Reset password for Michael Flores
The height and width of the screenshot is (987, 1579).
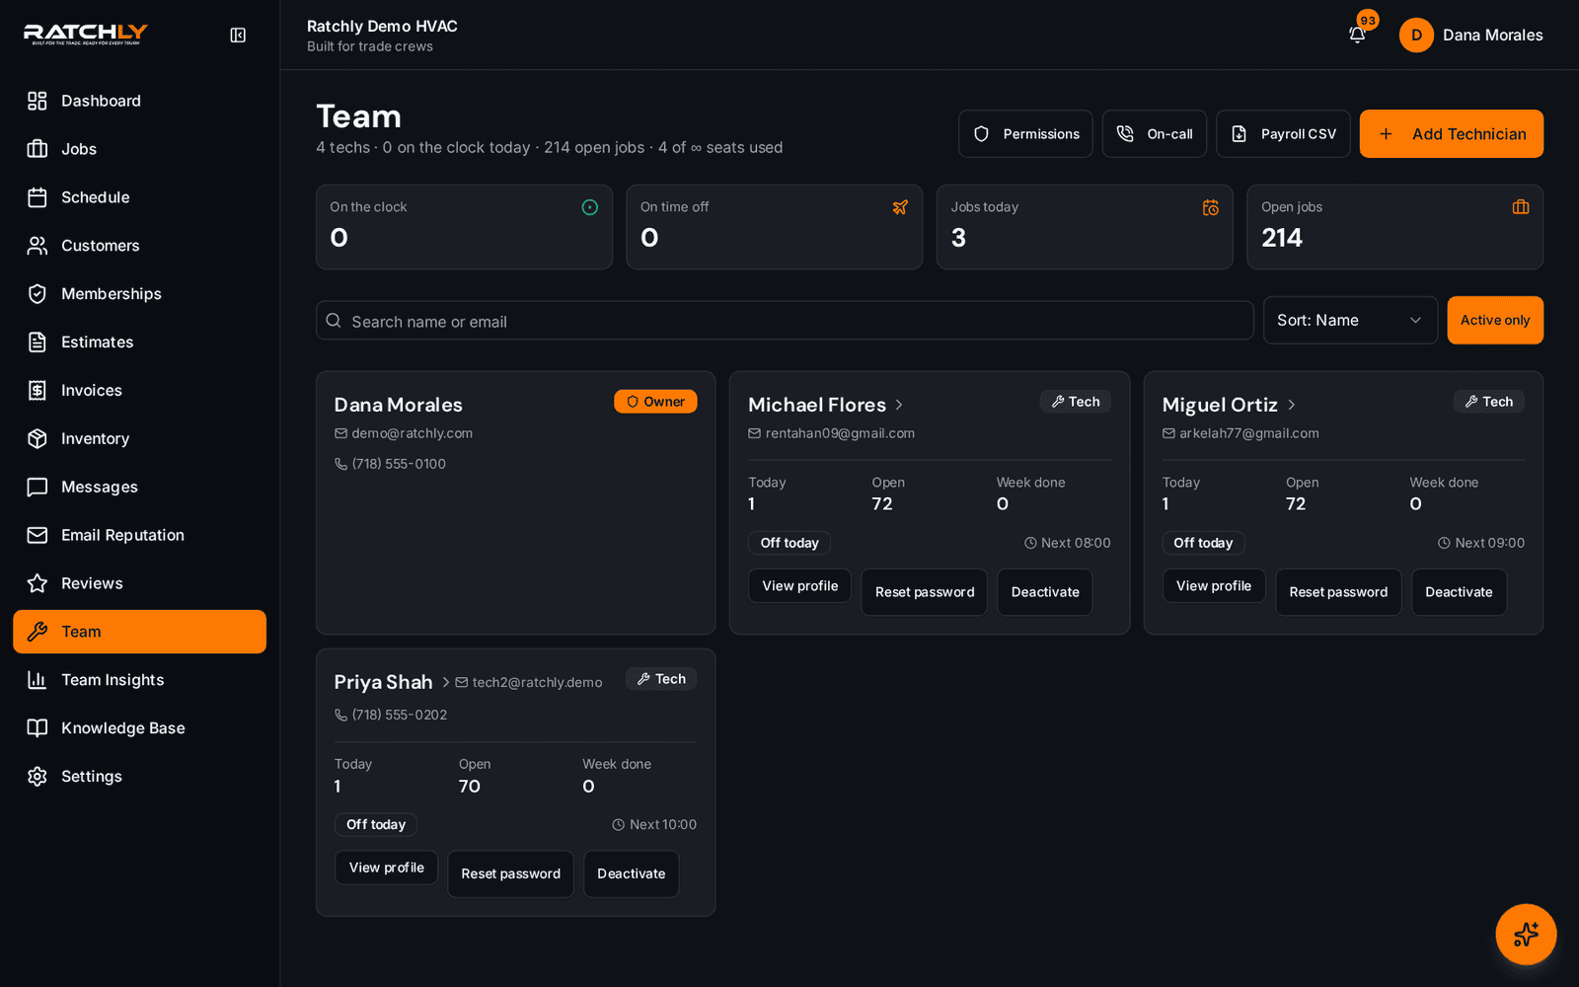(925, 592)
